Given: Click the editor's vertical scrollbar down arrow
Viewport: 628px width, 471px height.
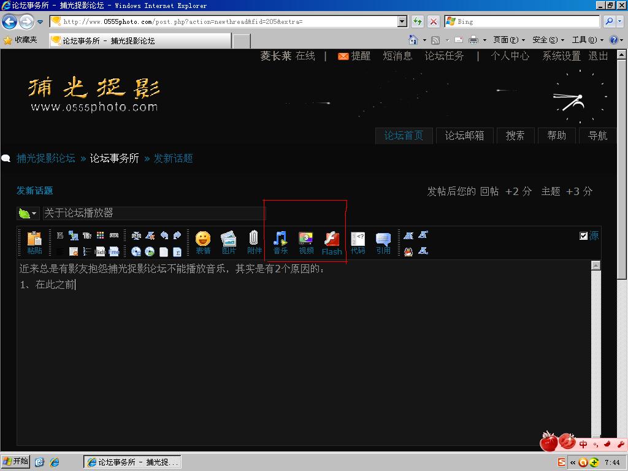Looking at the screenshot, I should pos(595,440).
